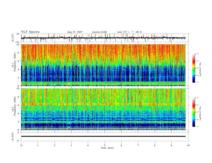The width and height of the screenshot is (212, 163).
Task: Click the ch.2 colorbar log(PSD) label
Action: tap(200, 113)
